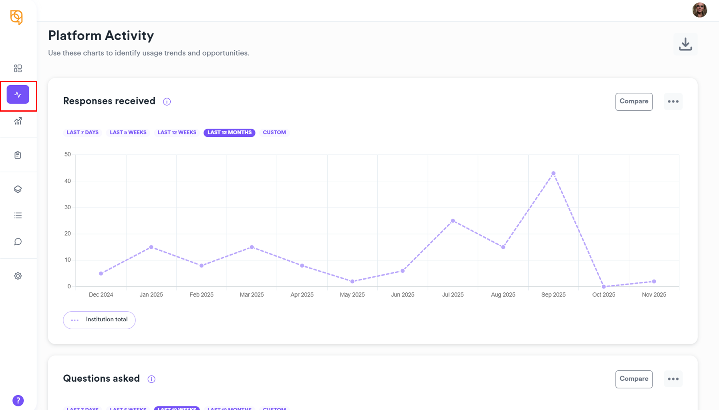Select the Platform Activity pulse icon
The image size is (719, 410).
18,95
